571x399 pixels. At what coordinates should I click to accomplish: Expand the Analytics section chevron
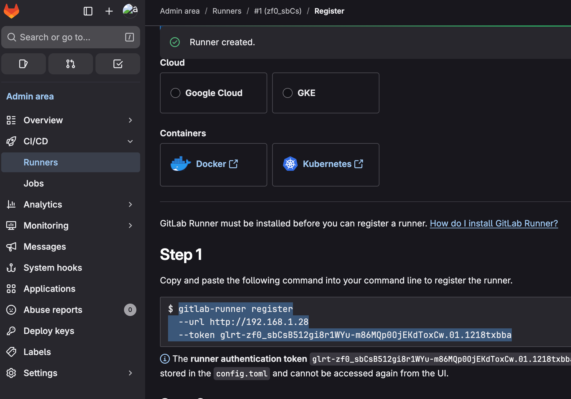click(130, 204)
